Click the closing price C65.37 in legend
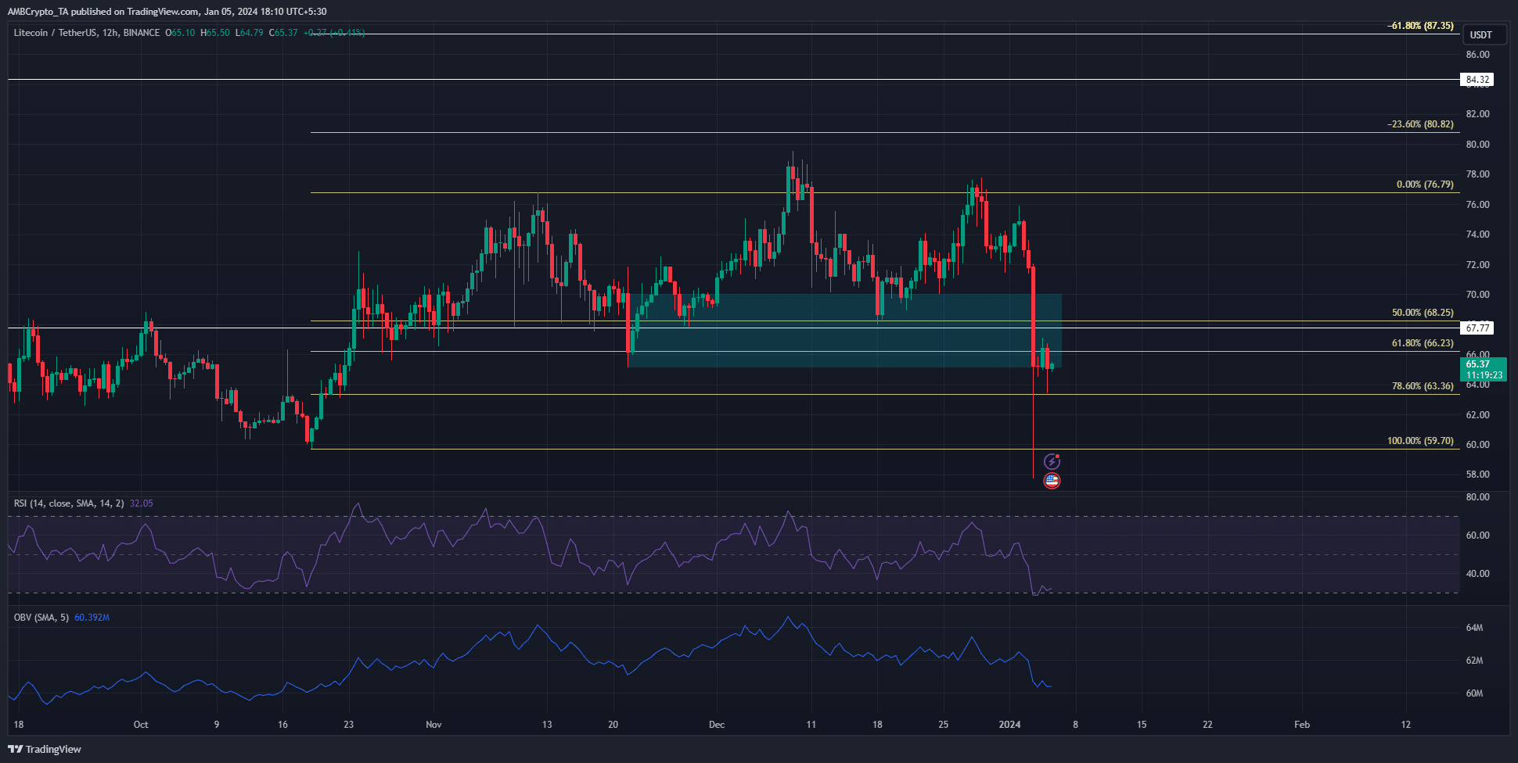The width and height of the screenshot is (1518, 763). click(283, 33)
